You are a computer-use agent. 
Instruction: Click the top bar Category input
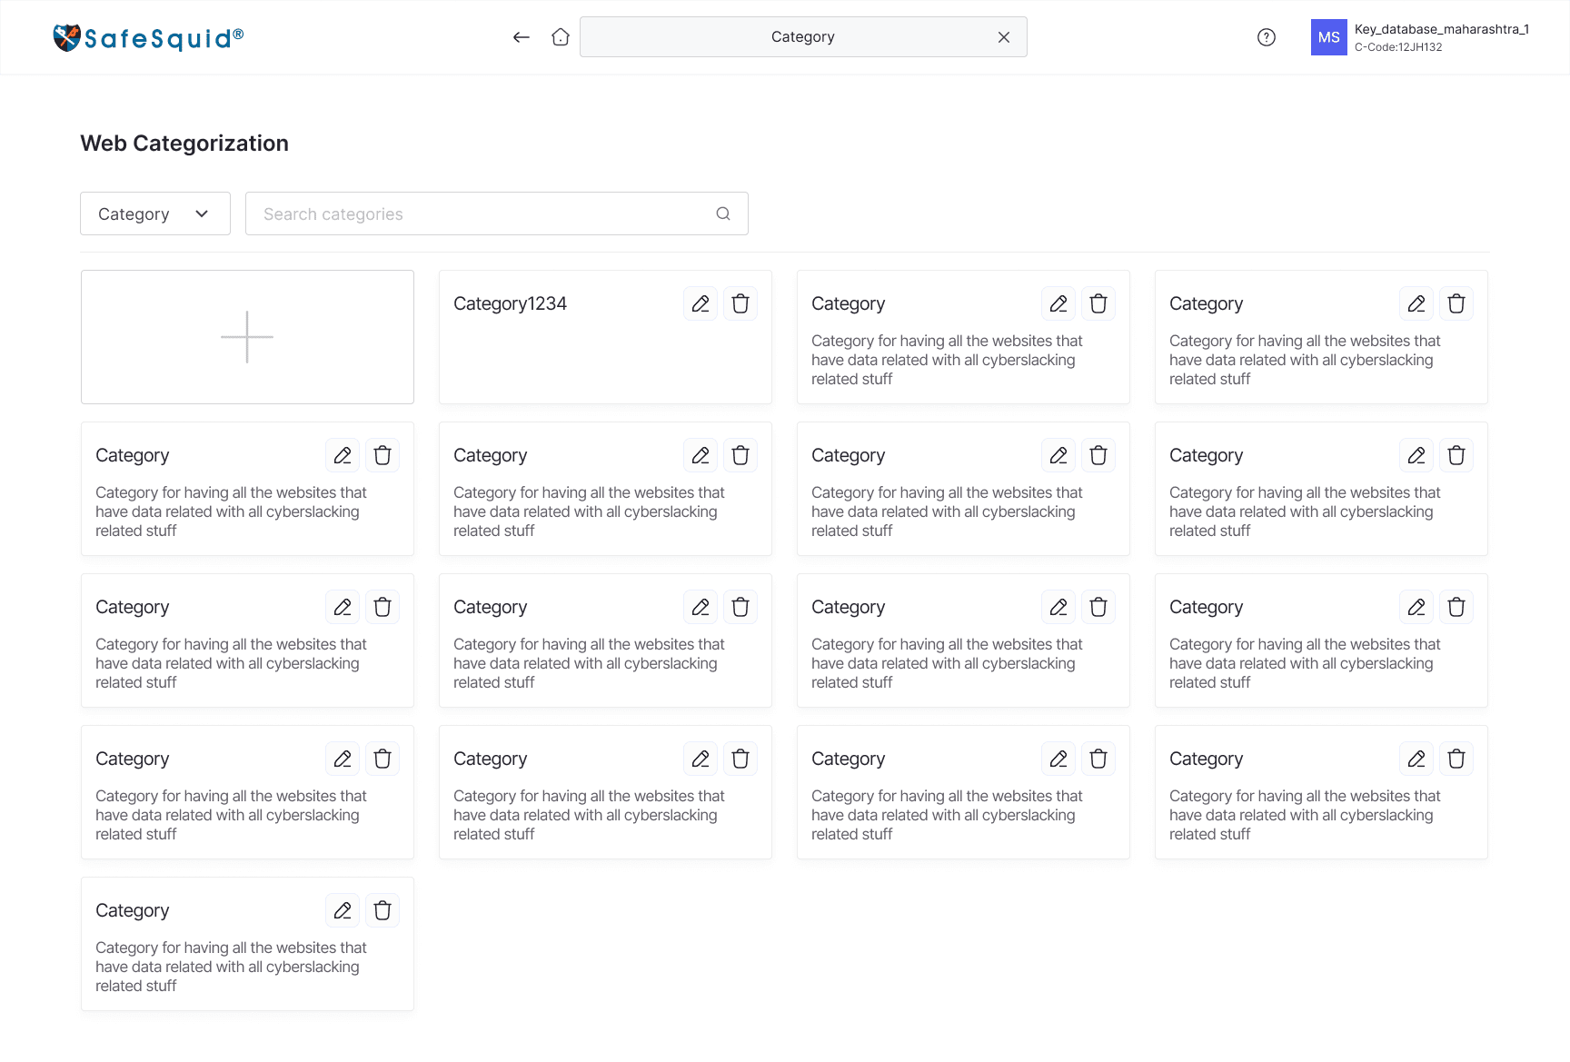coord(803,37)
